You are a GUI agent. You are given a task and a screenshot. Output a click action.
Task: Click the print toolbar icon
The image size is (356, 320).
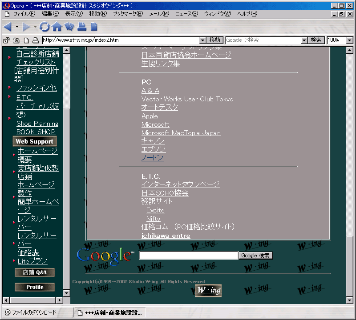[x=82, y=27]
